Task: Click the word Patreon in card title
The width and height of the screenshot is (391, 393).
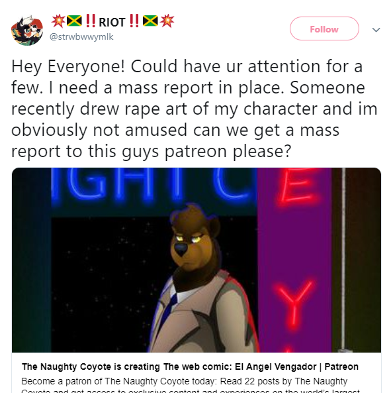Action: (341, 366)
